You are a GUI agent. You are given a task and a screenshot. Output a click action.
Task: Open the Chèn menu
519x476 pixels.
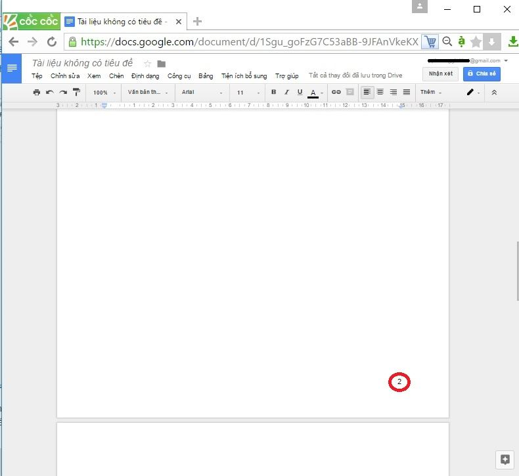pyautogui.click(x=116, y=76)
